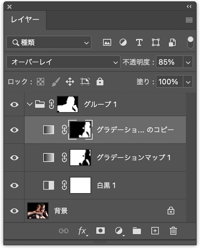Add layer style with fx button
The image size is (200, 250).
82,230
